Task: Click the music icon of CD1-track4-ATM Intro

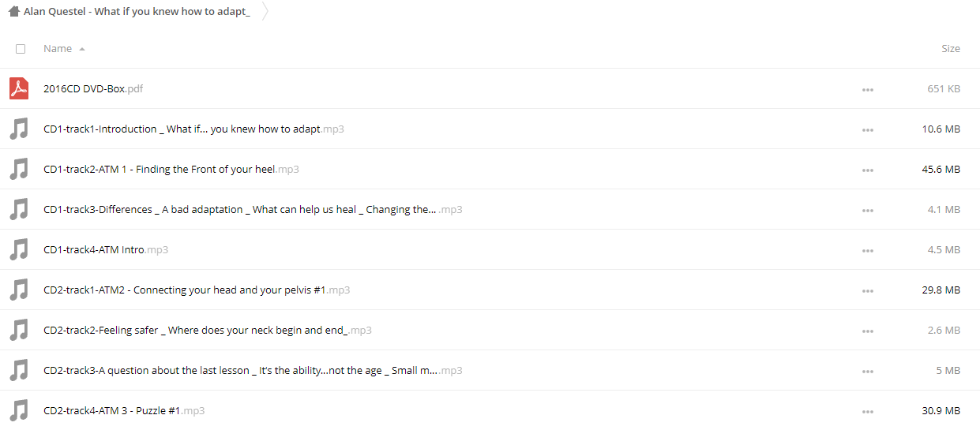Action: tap(19, 249)
